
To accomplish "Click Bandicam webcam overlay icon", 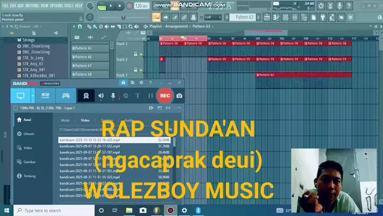I will 85,96.
